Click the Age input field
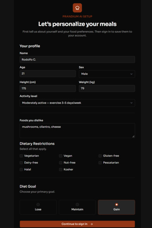This screenshot has width=152, height=228. pyautogui.click(x=48, y=74)
